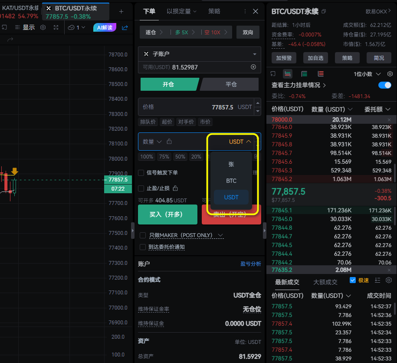Turn off the 查看主力挂单情况 toggle
Viewport: 397px width, 363px height.
tap(384, 85)
